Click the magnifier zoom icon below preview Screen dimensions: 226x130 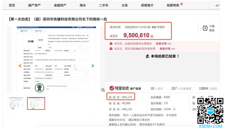(x=103, y=90)
